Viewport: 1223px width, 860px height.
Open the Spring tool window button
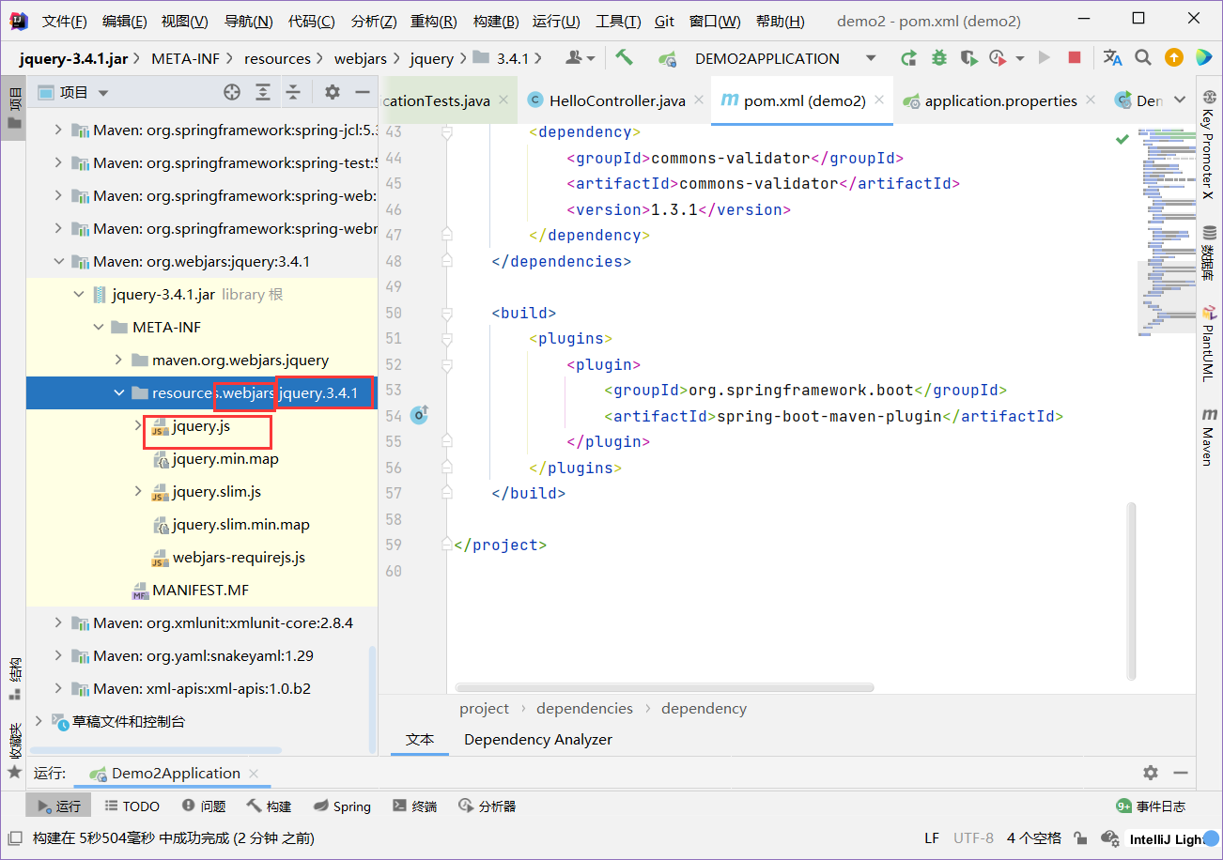[x=342, y=806]
